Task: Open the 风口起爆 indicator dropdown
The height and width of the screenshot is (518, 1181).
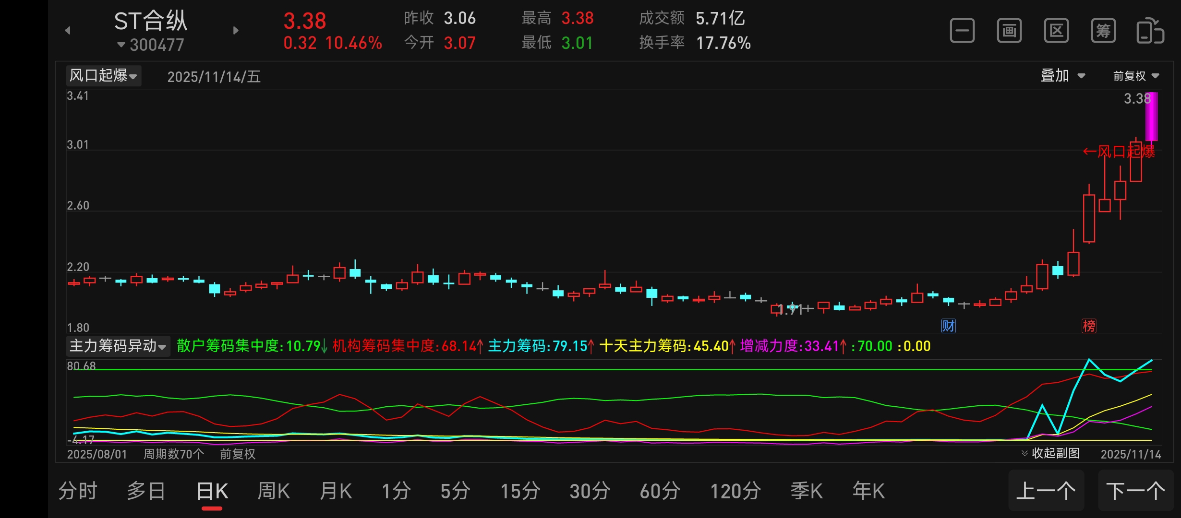Action: pyautogui.click(x=103, y=76)
